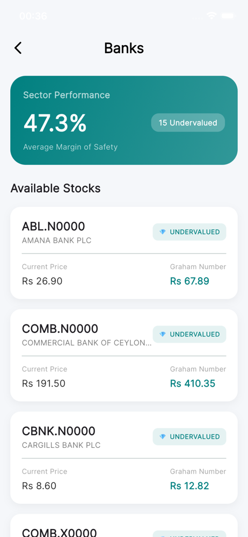248x537 pixels.
Task: Select the partially visible COMB.X0000 card
Action: pyautogui.click(x=124, y=525)
